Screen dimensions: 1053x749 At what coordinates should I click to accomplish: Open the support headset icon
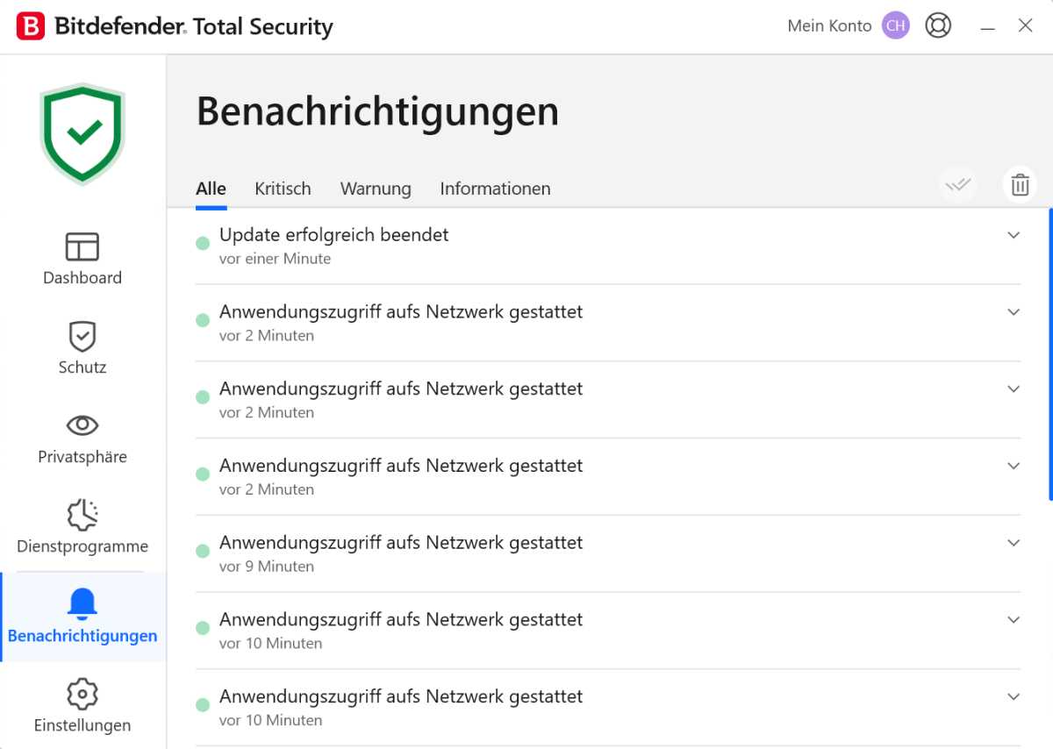point(938,25)
